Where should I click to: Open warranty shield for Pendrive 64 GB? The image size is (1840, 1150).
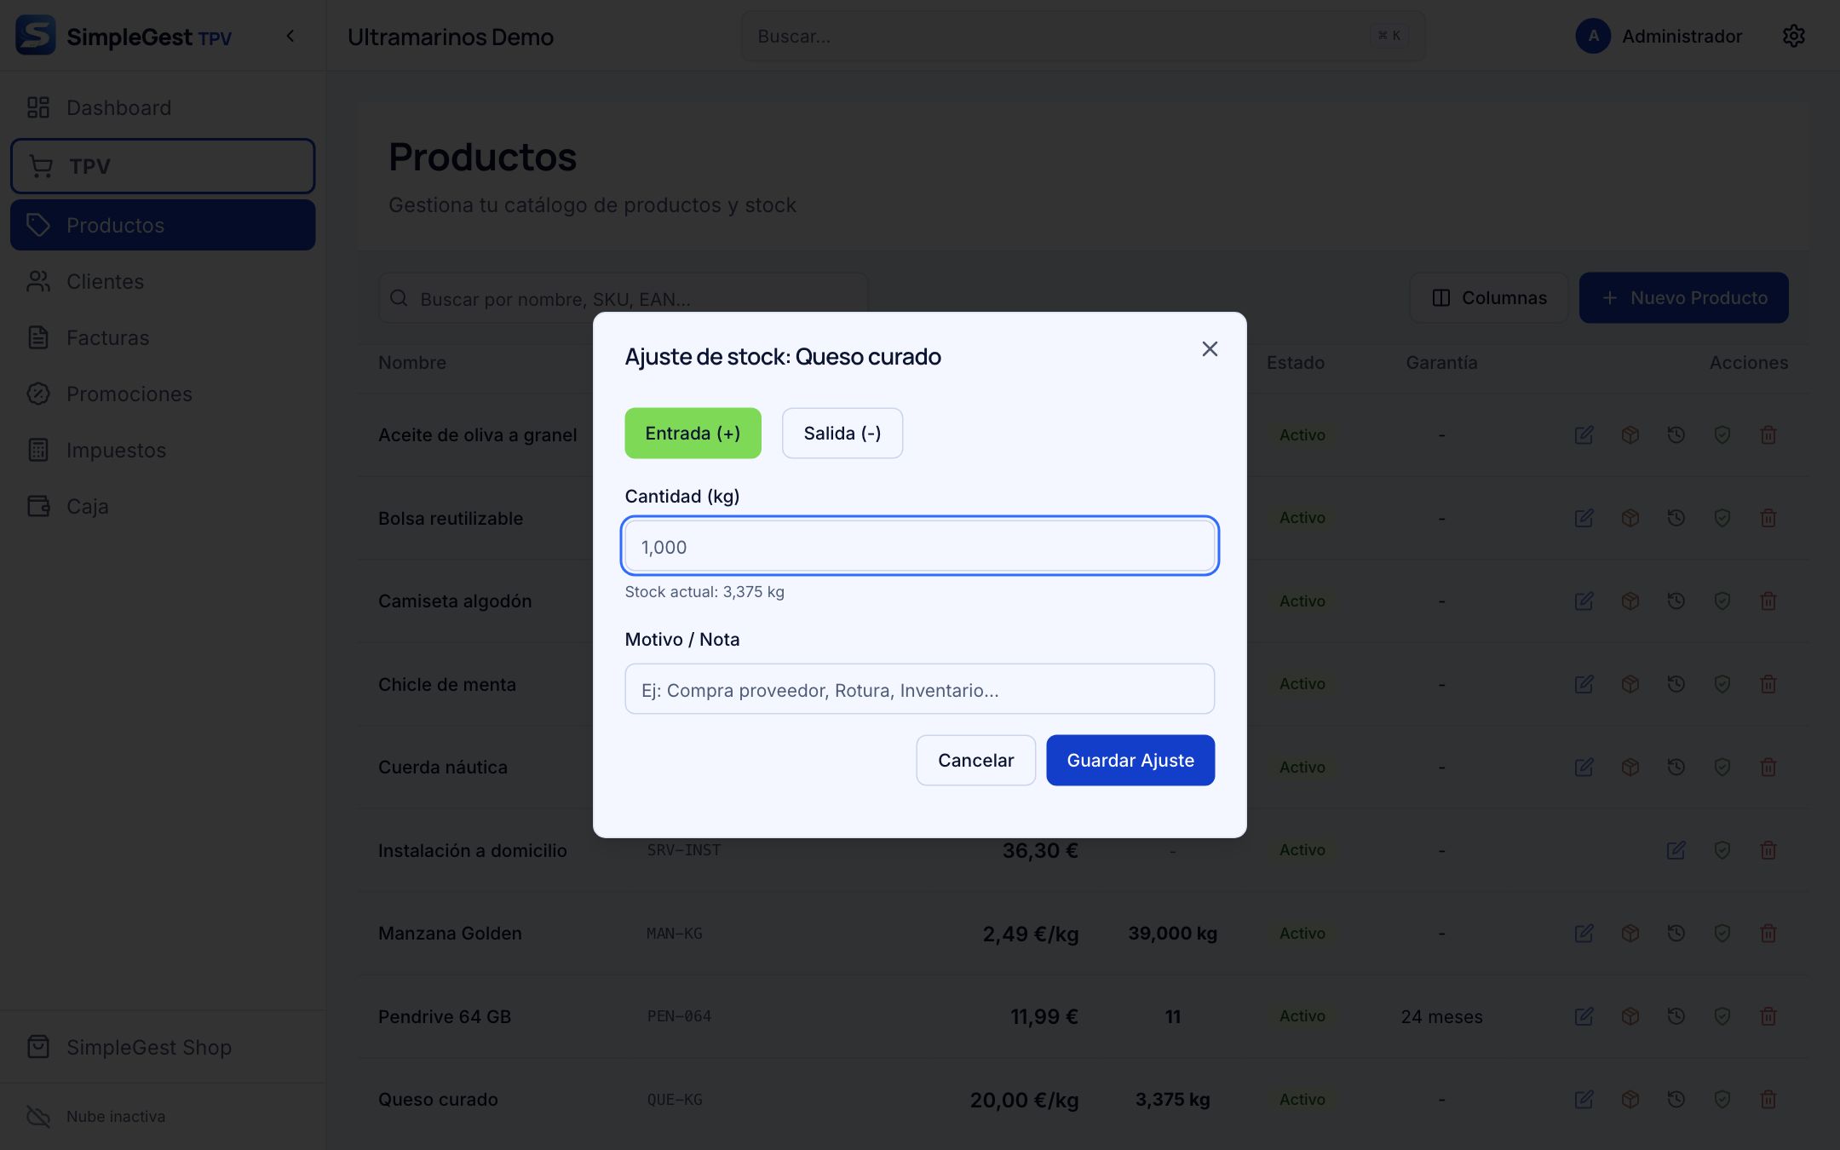click(x=1722, y=1015)
